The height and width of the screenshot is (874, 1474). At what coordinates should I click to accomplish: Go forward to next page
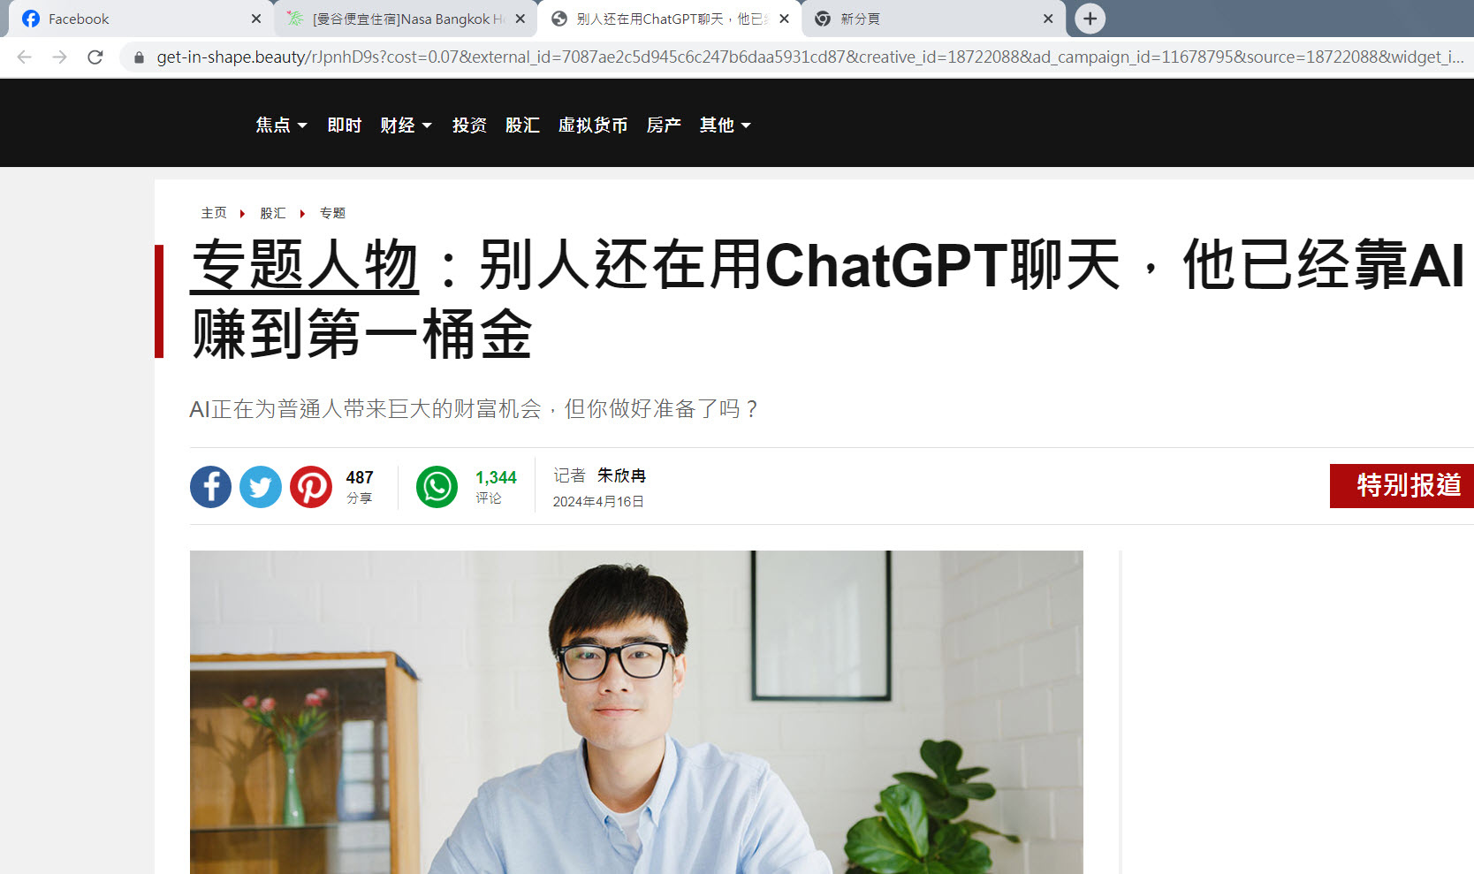[x=60, y=57]
